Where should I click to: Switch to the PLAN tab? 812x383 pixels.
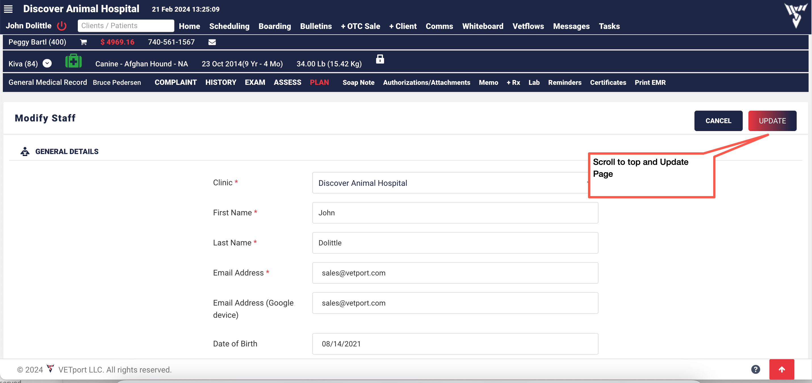coord(319,83)
